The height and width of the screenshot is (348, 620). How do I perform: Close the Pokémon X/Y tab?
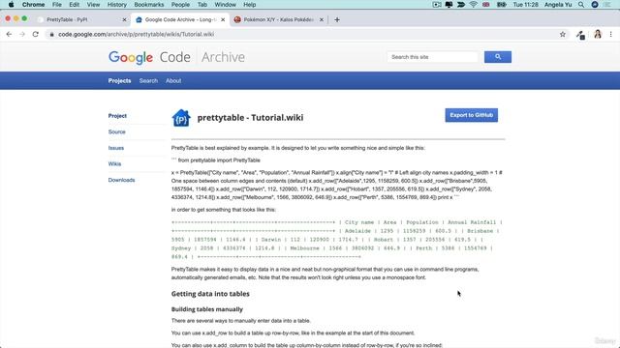click(x=322, y=19)
